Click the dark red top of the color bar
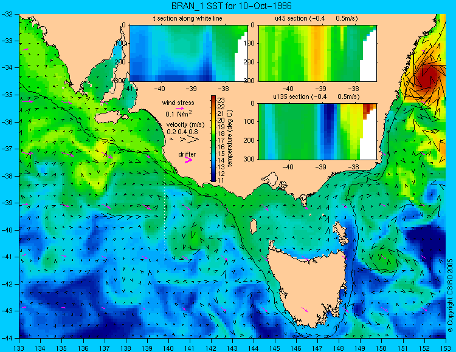Viewport: 456px width, 352px height. [x=213, y=98]
